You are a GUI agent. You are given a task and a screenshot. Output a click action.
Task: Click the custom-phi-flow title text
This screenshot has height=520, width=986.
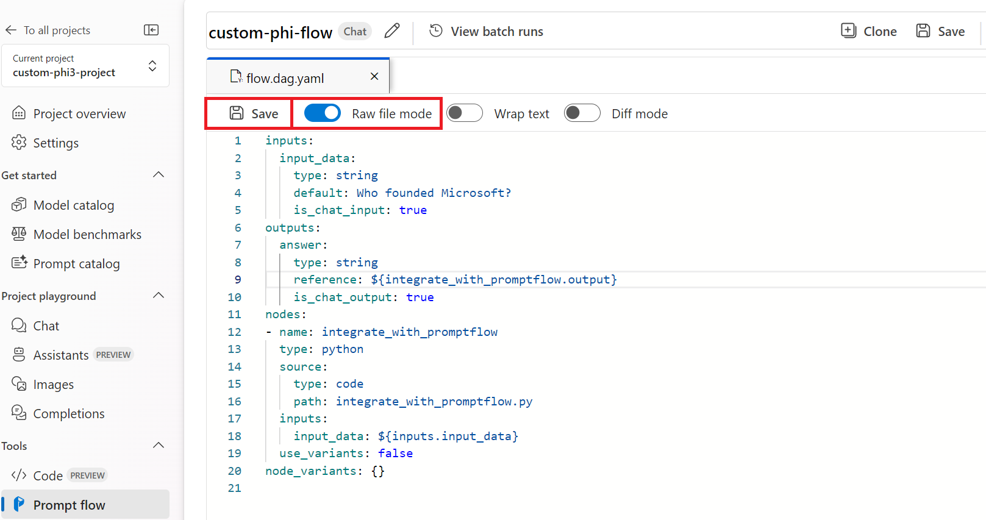click(x=270, y=32)
